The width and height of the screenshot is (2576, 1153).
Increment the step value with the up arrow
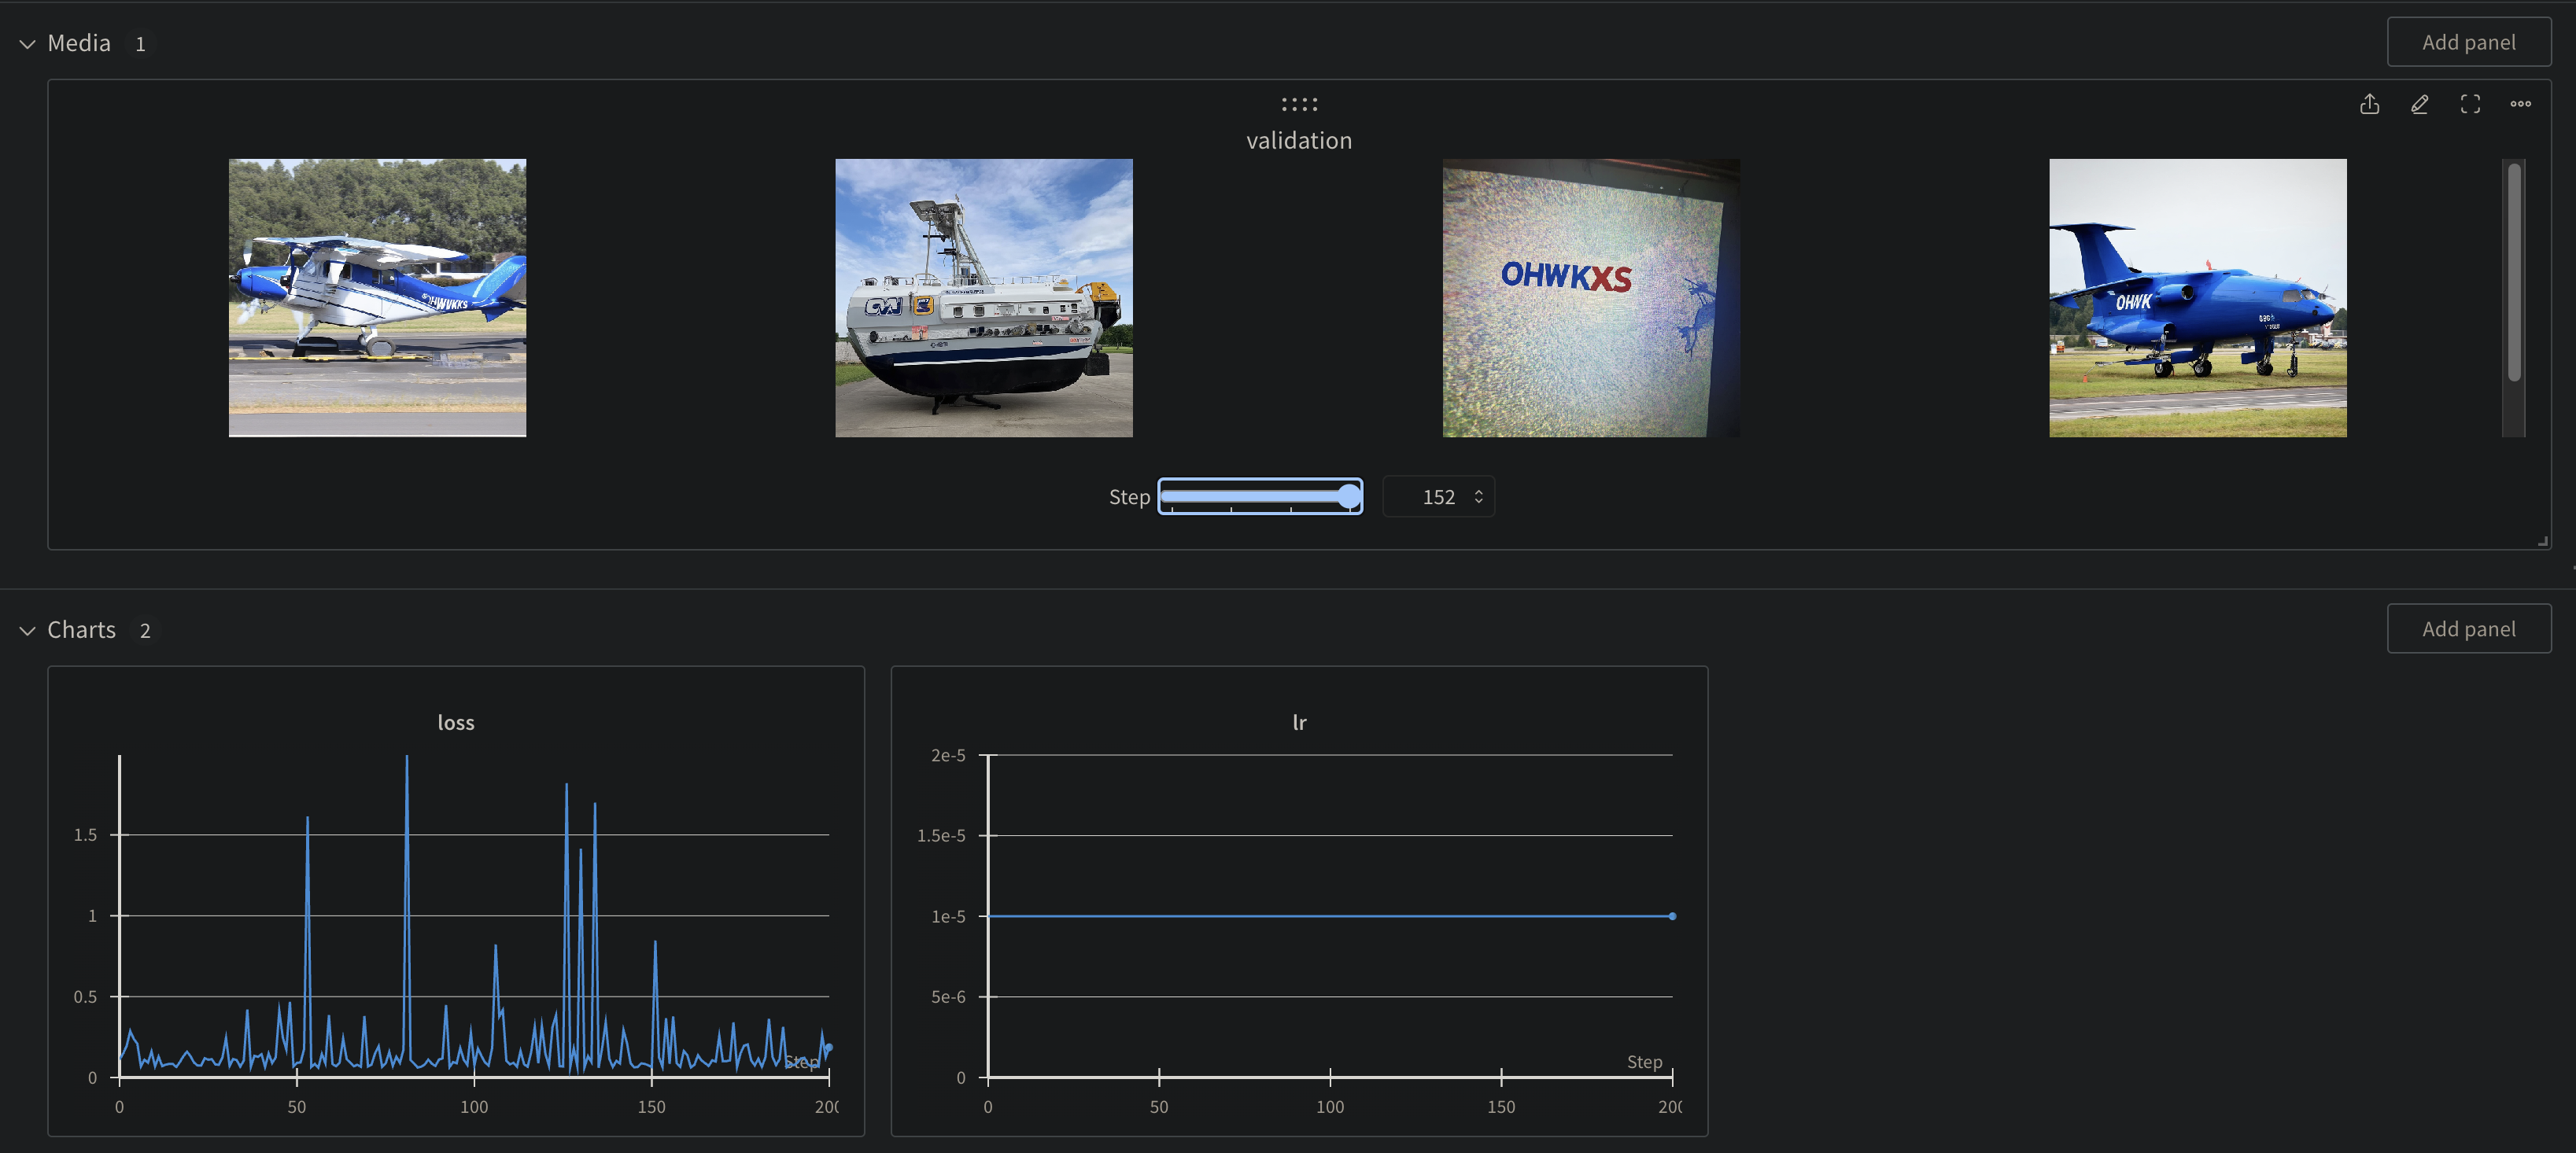(1478, 490)
